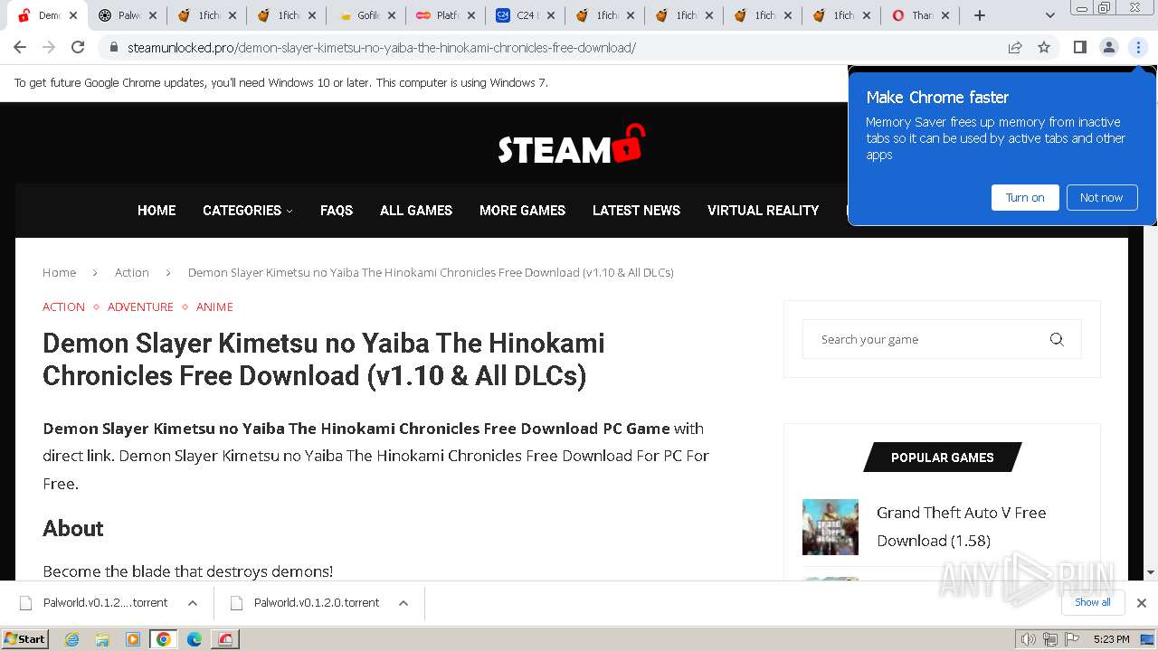The height and width of the screenshot is (651, 1158).
Task: Click the page scrollbar down arrow
Action: 1150,572
